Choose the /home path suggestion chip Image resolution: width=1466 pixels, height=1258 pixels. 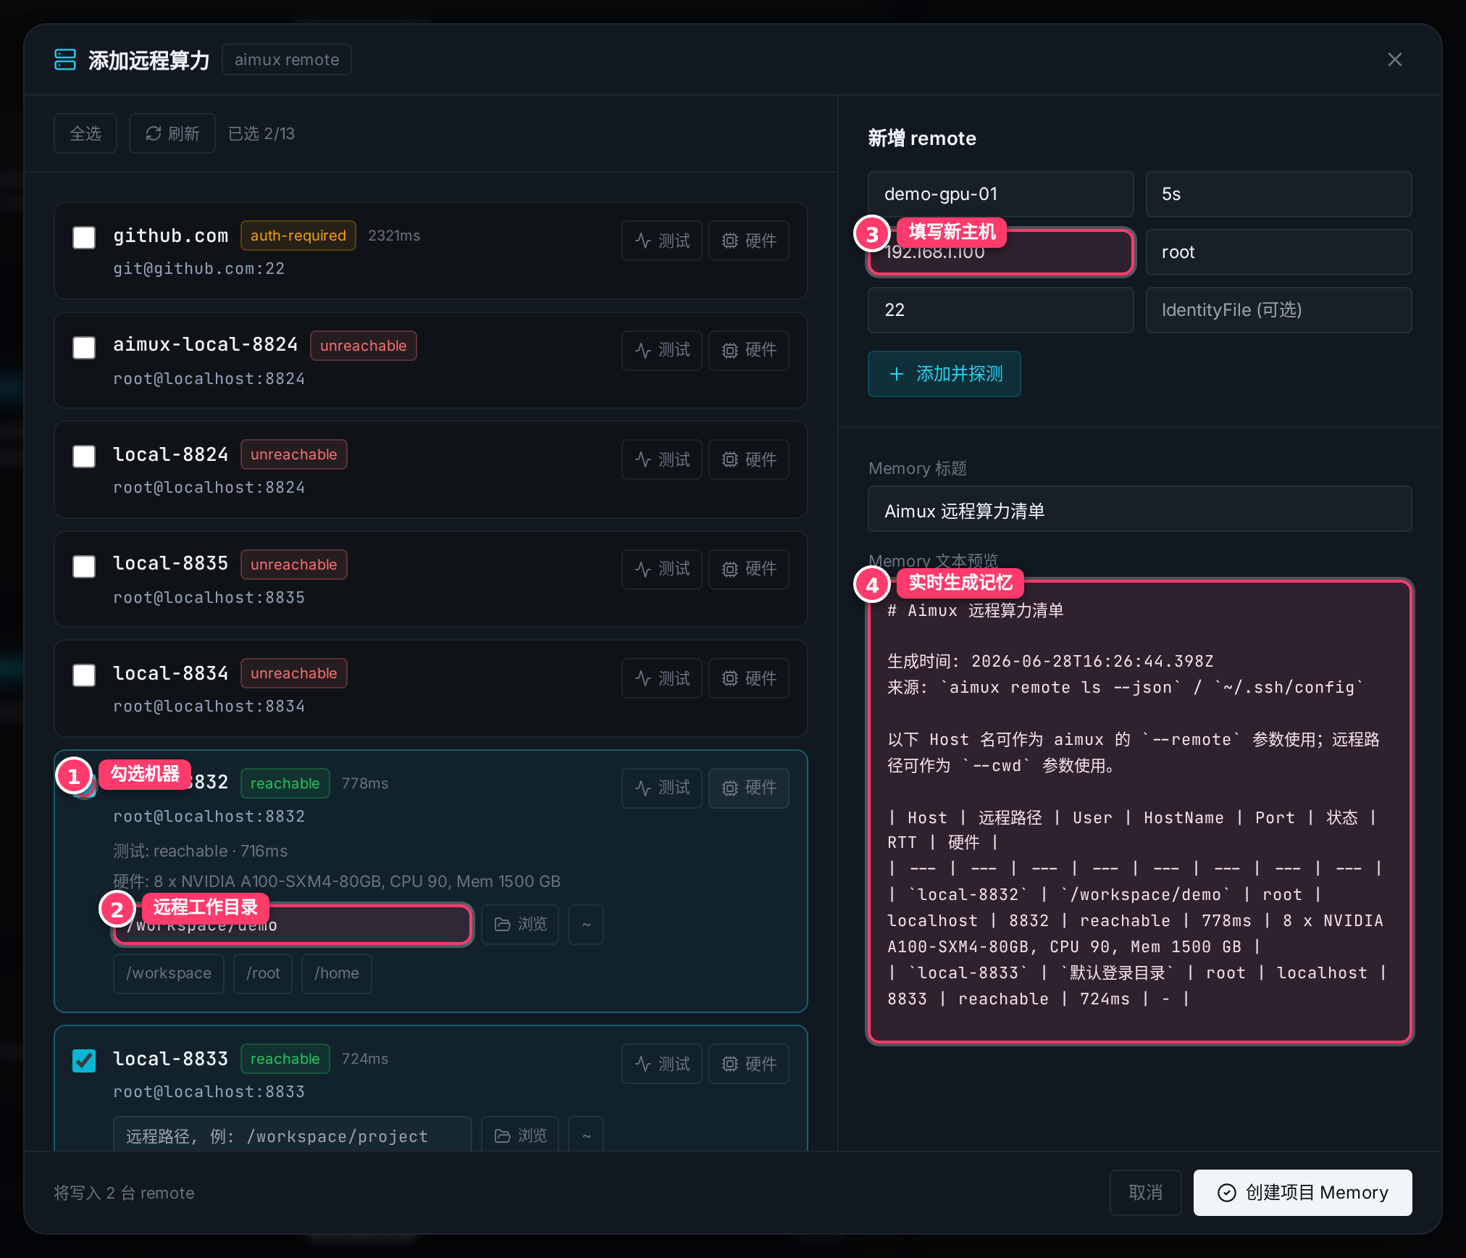point(337,973)
